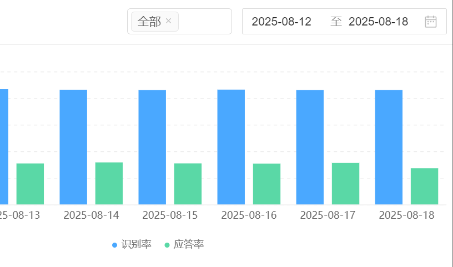453x267 pixels.
Task: Open the calendar icon in the date range picker
Action: (431, 22)
